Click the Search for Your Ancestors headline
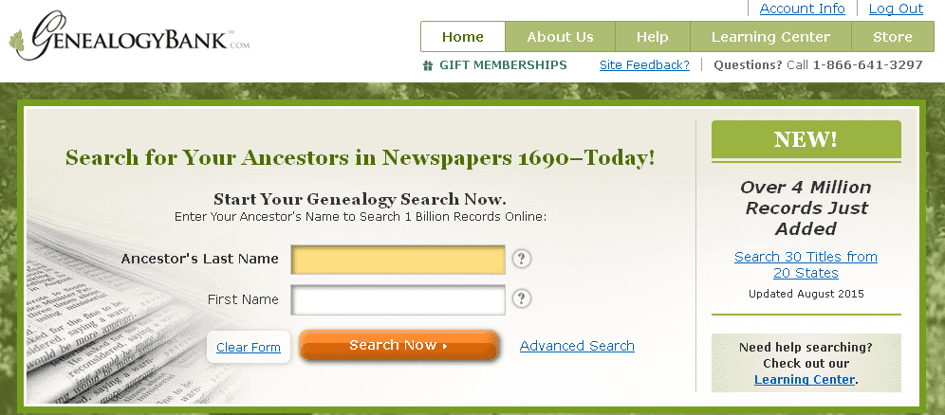Viewport: 945px width, 415px height. click(x=360, y=157)
